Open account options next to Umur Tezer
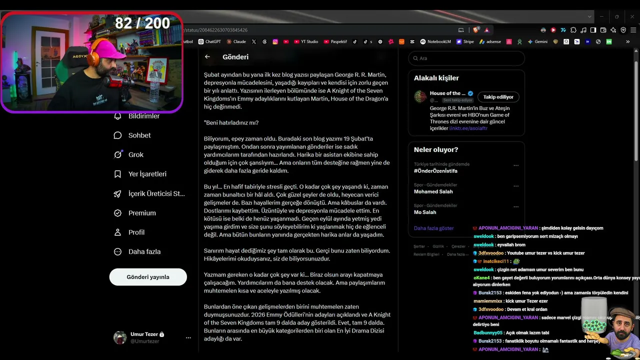Image resolution: width=640 pixels, height=360 pixels. 188,338
